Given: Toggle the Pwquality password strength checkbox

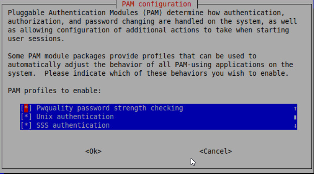Looking at the screenshot, I should point(26,108).
